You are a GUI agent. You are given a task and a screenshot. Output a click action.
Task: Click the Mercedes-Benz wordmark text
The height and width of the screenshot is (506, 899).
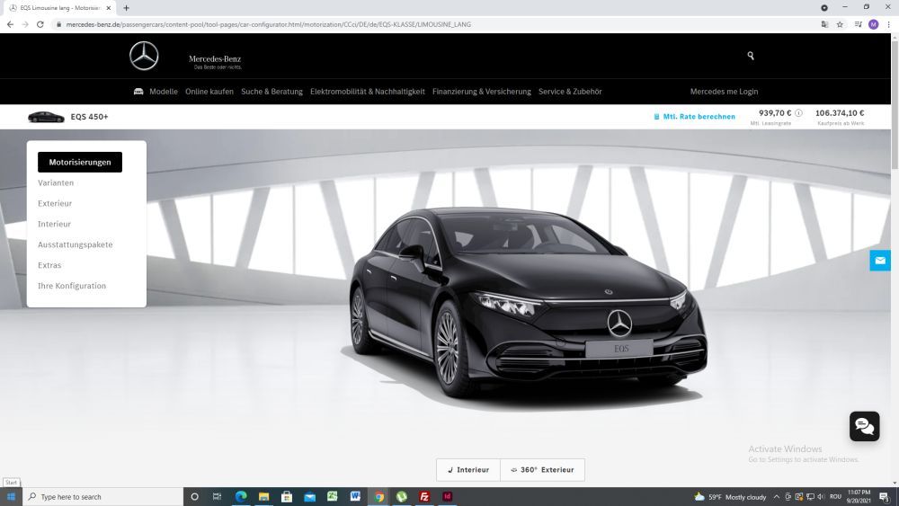[215, 59]
